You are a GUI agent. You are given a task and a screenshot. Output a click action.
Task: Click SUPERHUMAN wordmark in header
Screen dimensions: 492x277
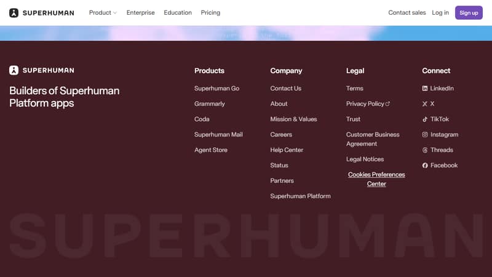coord(49,13)
